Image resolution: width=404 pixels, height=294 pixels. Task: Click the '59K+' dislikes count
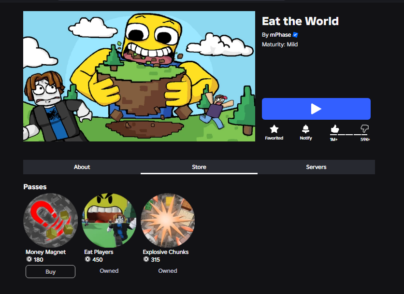coord(365,140)
